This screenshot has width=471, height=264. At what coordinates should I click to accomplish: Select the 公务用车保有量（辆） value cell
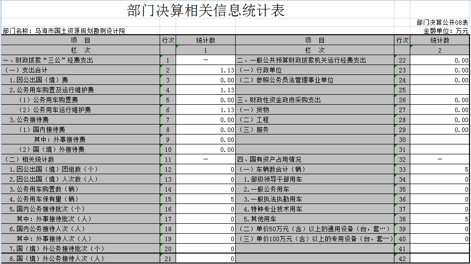point(205,199)
